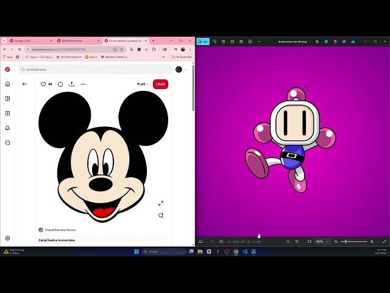
Task: Open Photos toolbar three-dot menu
Action: click(259, 42)
